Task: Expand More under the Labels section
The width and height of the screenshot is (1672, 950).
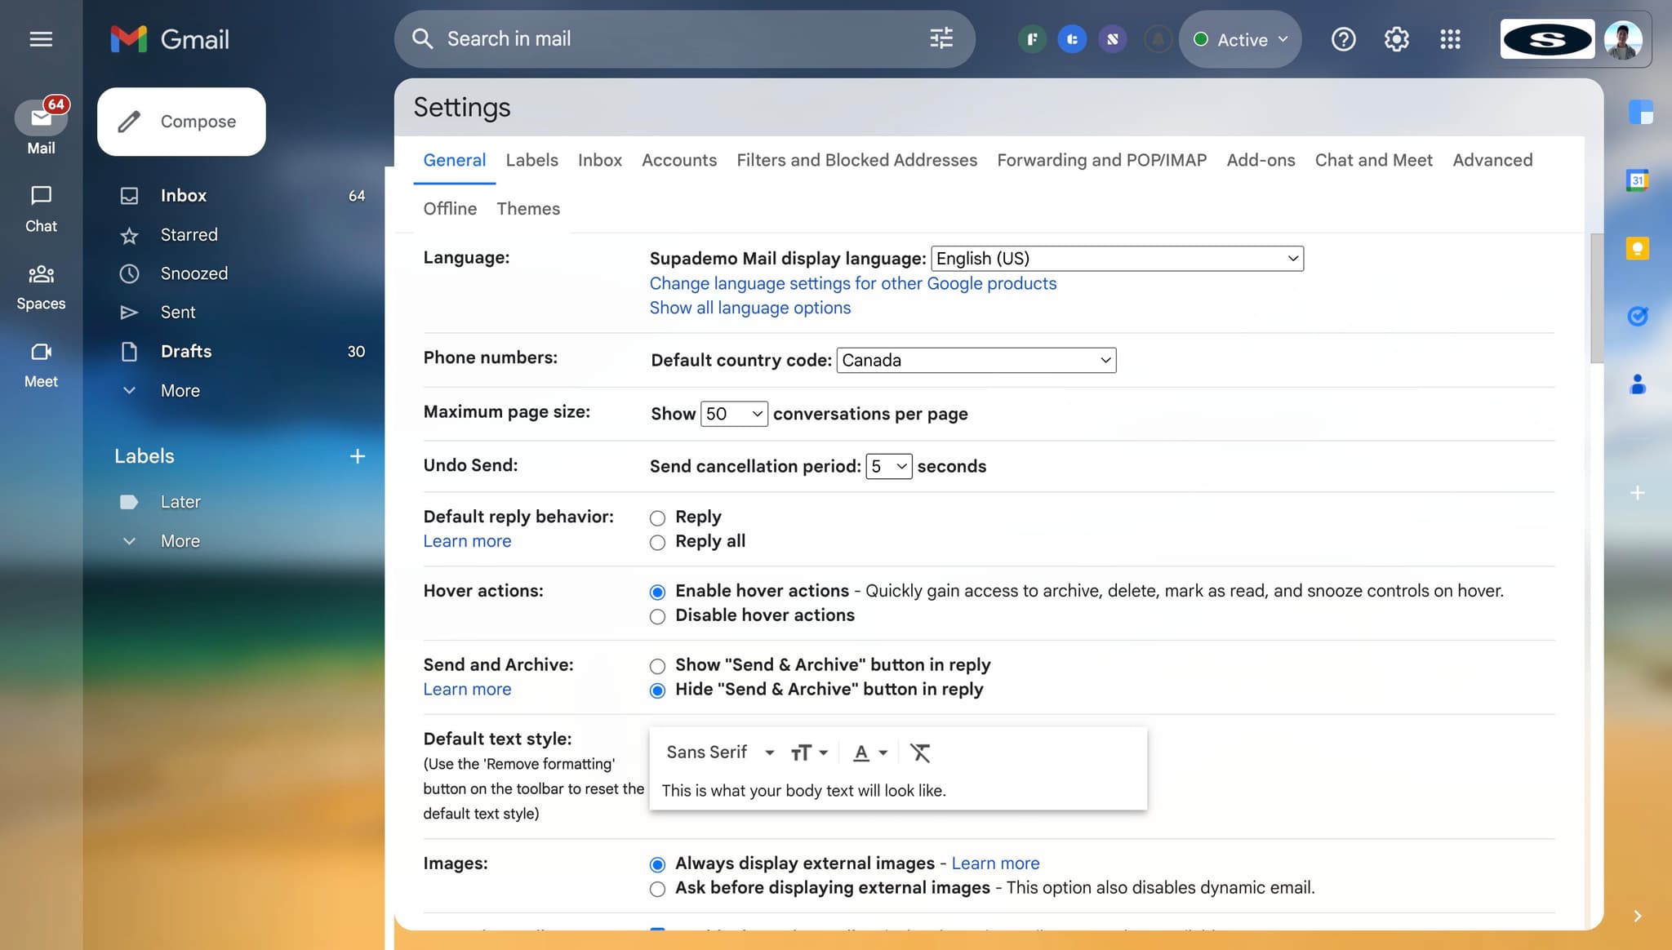Action: (180, 540)
